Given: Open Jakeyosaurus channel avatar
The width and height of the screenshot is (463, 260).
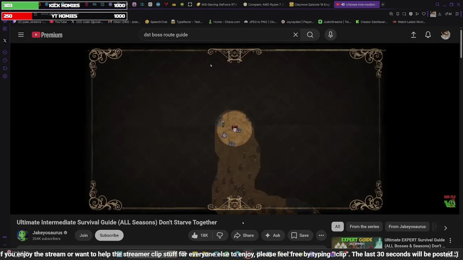Looking at the screenshot, I should (x=22, y=235).
